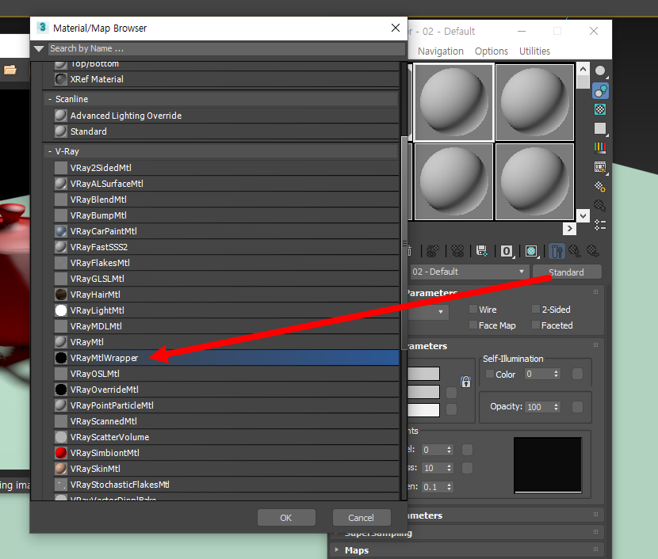This screenshot has width=658, height=559.
Task: Close the Material/Map Browser dialog
Action: point(396,28)
